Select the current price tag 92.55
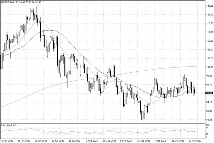 tap(208, 93)
